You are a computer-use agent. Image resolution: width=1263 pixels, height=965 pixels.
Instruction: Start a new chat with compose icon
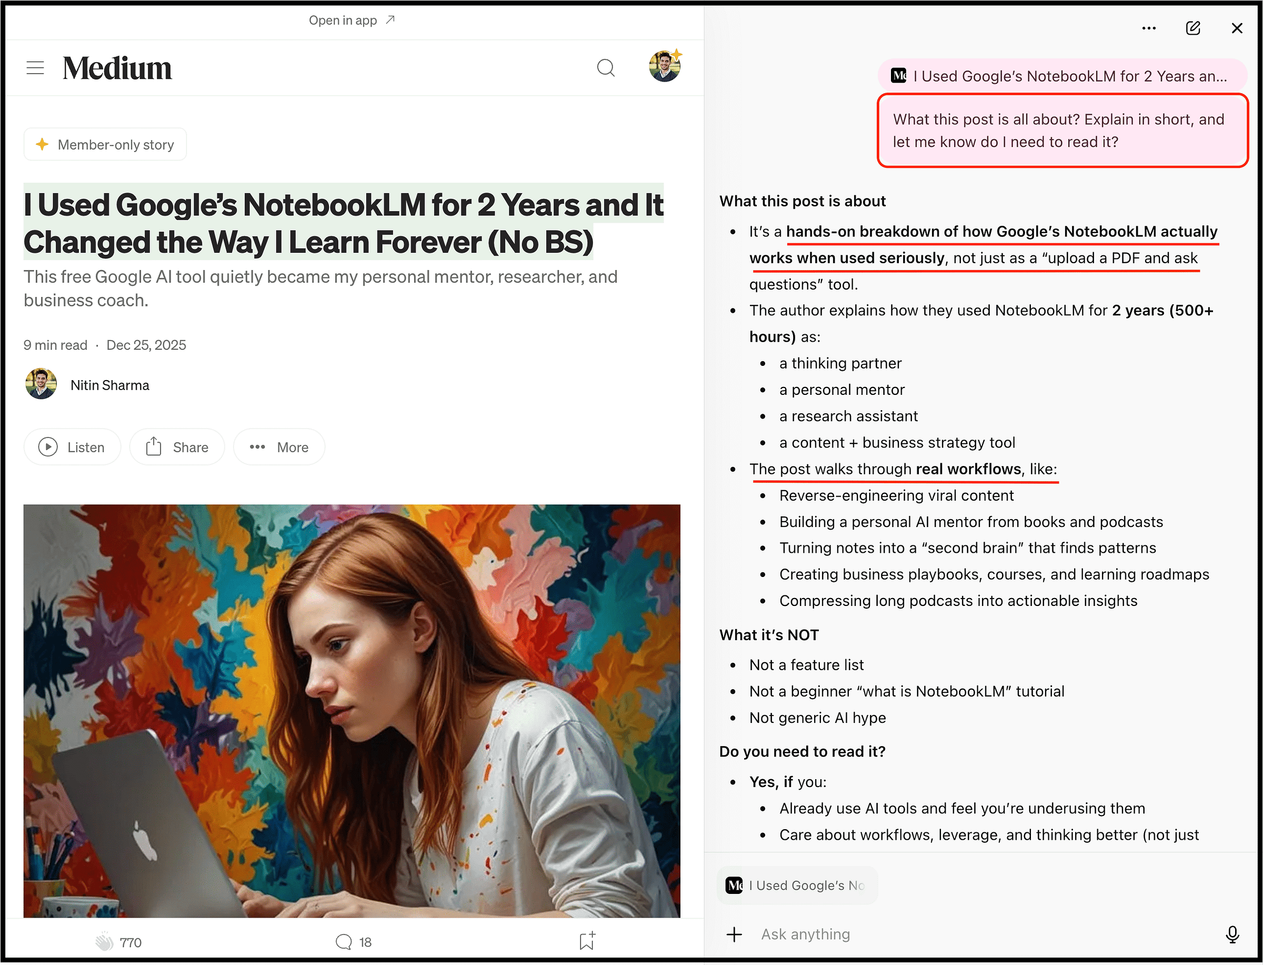pyautogui.click(x=1193, y=28)
